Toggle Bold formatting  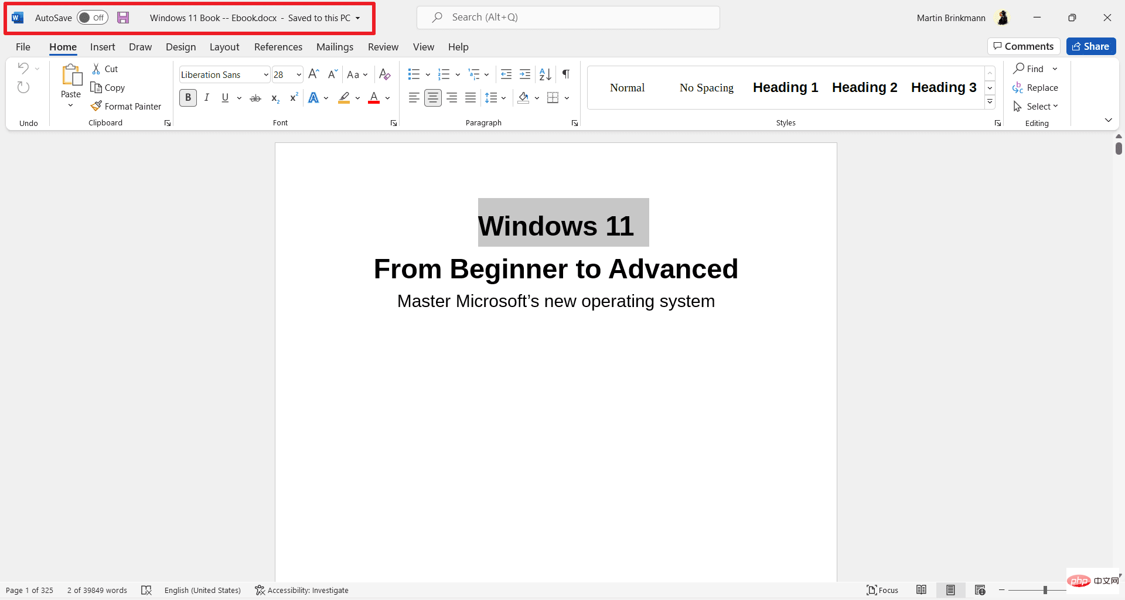pyautogui.click(x=188, y=98)
